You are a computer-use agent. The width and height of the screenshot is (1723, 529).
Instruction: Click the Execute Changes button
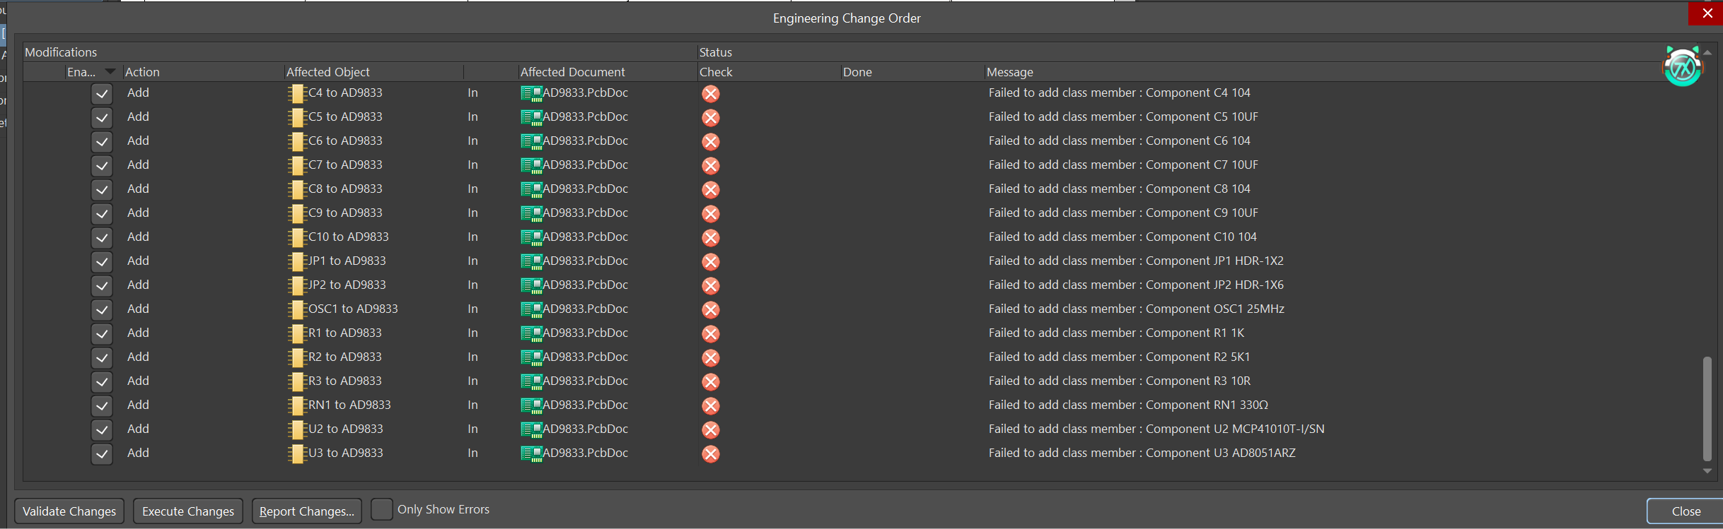point(188,511)
